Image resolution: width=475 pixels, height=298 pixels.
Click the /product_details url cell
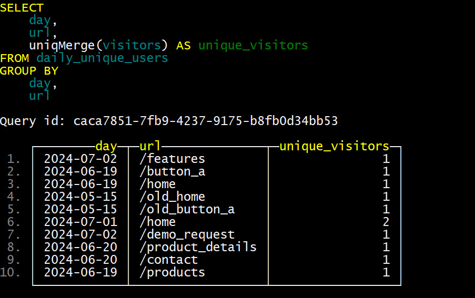click(198, 247)
